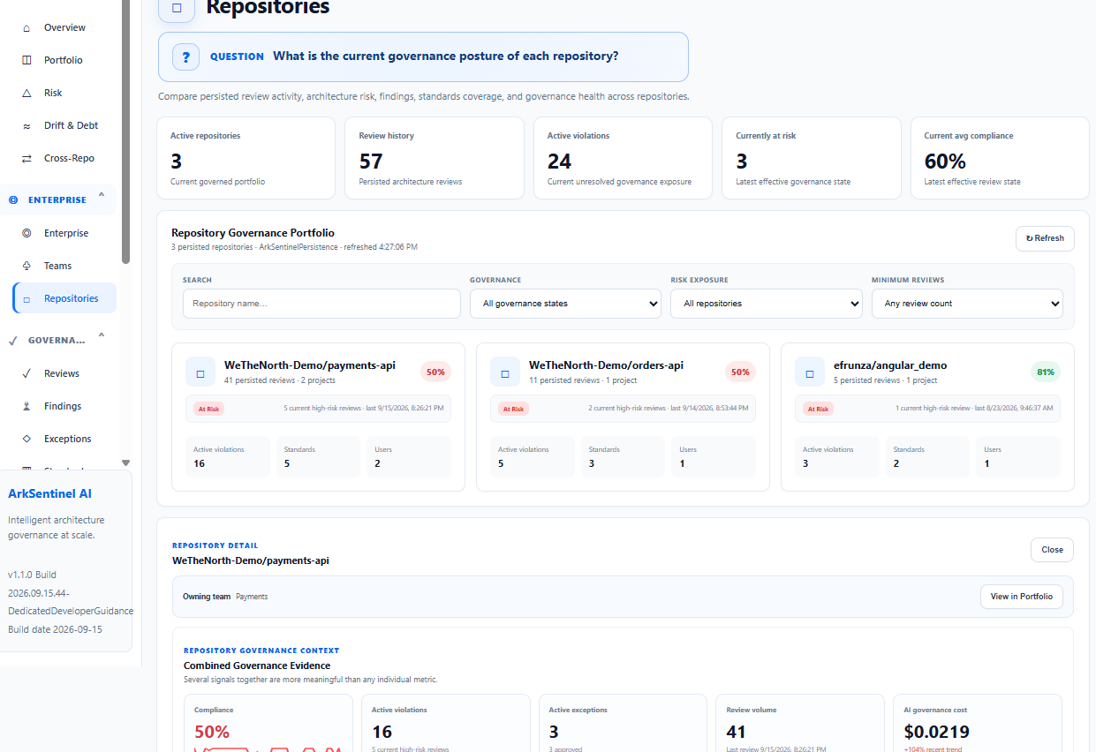The width and height of the screenshot is (1096, 752).
Task: Click the Teams icon in sidebar
Action: point(26,266)
